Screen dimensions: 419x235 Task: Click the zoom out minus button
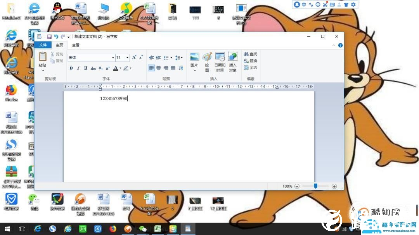[x=297, y=186]
